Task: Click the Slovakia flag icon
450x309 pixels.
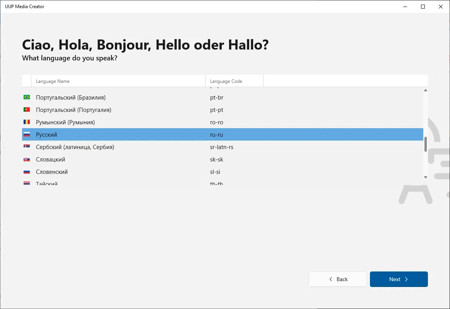Action: [x=27, y=159]
